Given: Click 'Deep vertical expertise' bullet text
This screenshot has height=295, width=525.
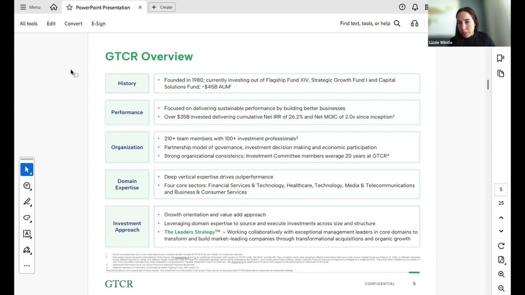Looking at the screenshot, I should point(218,177).
